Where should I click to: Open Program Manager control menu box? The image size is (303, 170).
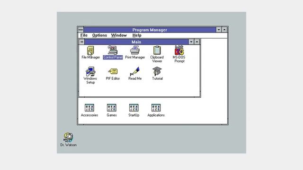point(80,30)
